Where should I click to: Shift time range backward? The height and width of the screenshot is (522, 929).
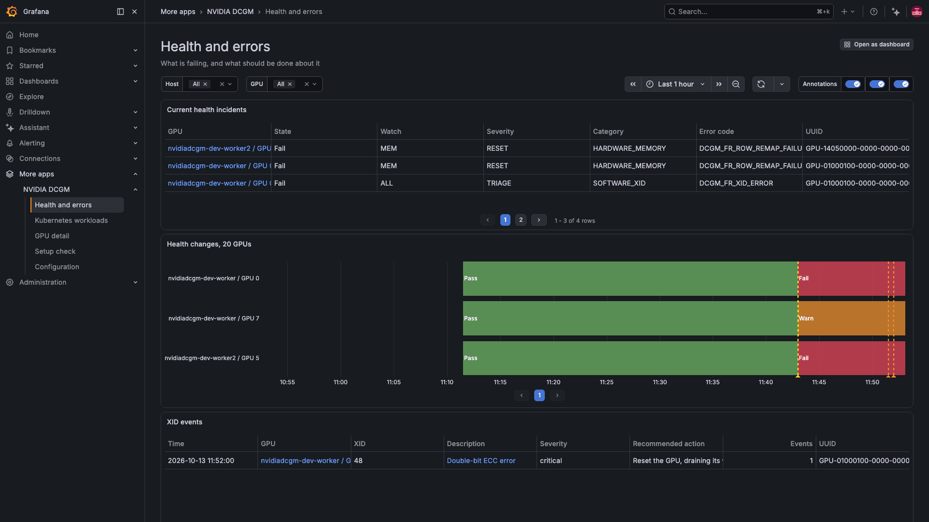633,84
